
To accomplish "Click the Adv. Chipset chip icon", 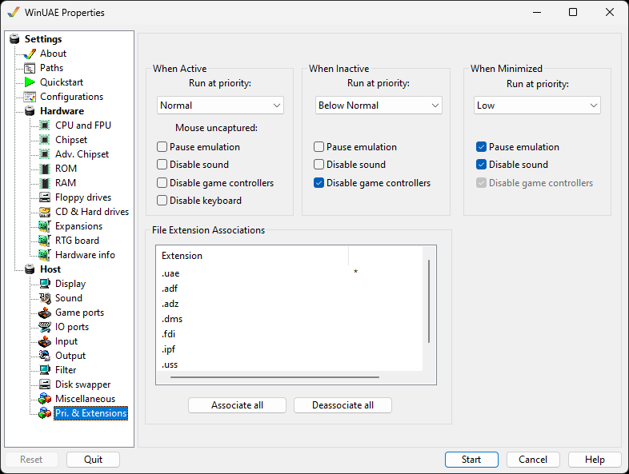I will pos(45,154).
